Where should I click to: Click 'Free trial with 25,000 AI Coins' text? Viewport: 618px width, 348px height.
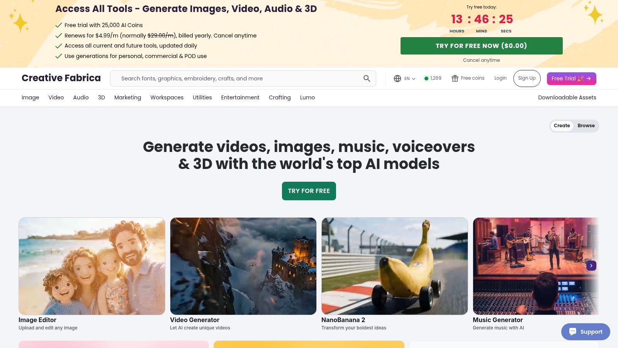click(x=104, y=25)
